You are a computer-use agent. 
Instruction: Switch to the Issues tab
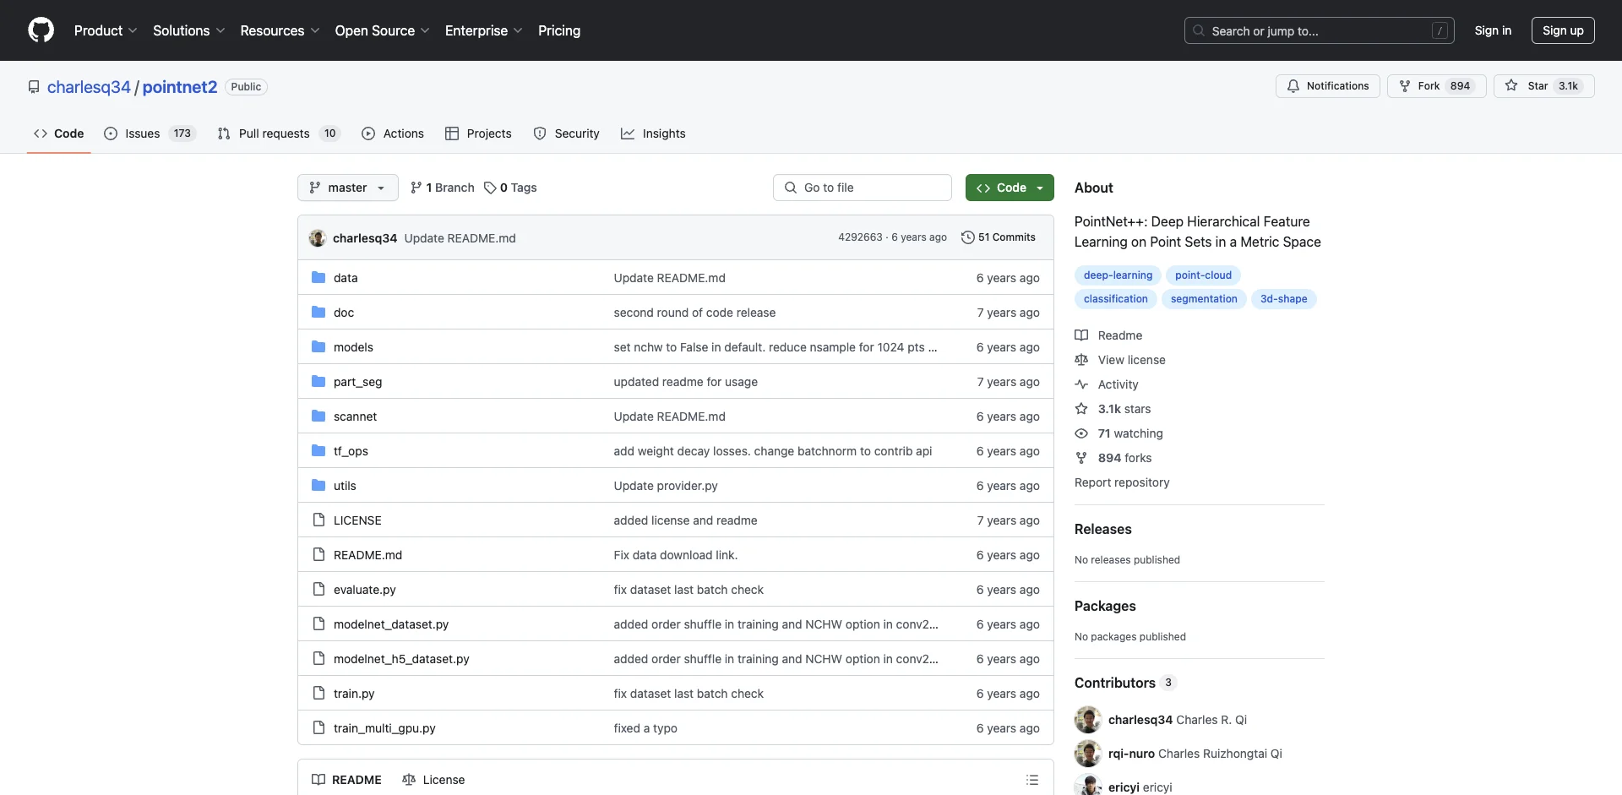point(150,133)
